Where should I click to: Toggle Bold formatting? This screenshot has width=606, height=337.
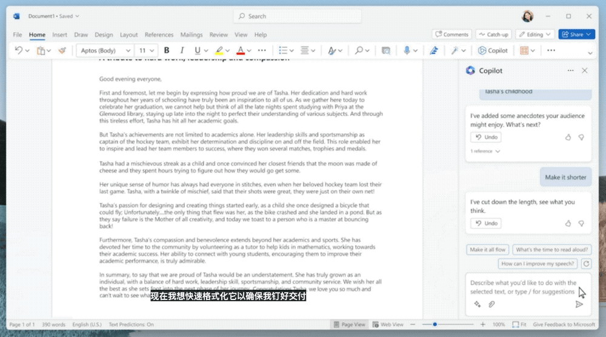(x=166, y=51)
